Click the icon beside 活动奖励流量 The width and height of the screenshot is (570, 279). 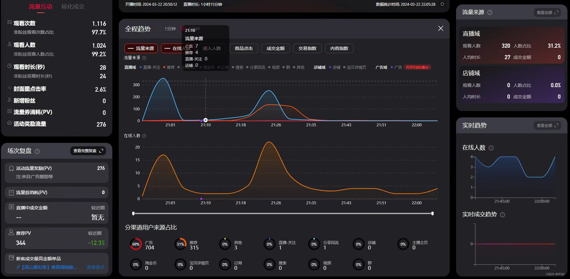[10, 123]
